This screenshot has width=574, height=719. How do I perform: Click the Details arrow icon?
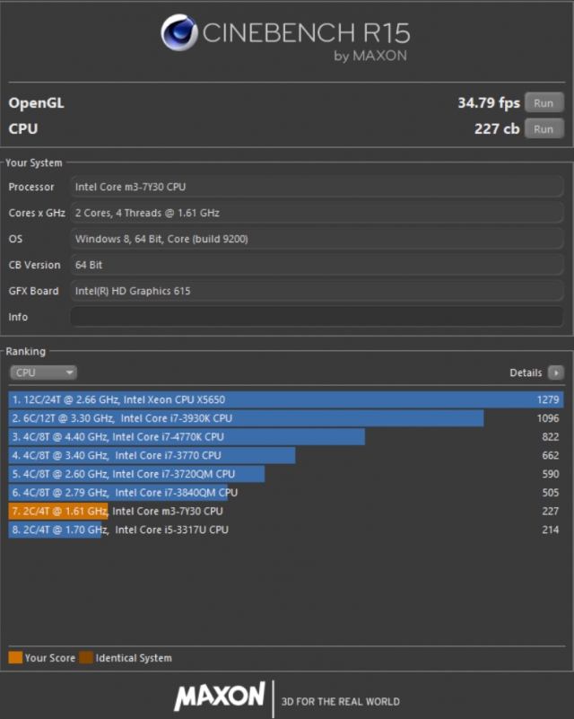click(x=556, y=373)
